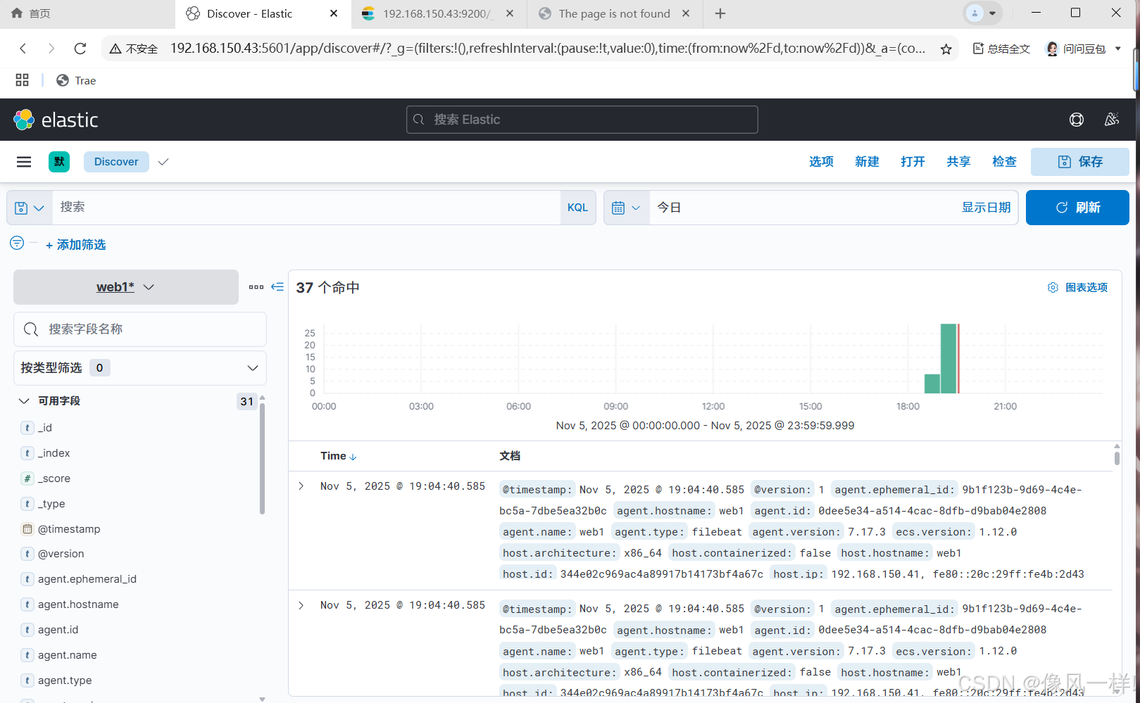Collapse the available fields section
Image resolution: width=1140 pixels, height=703 pixels.
tap(24, 401)
